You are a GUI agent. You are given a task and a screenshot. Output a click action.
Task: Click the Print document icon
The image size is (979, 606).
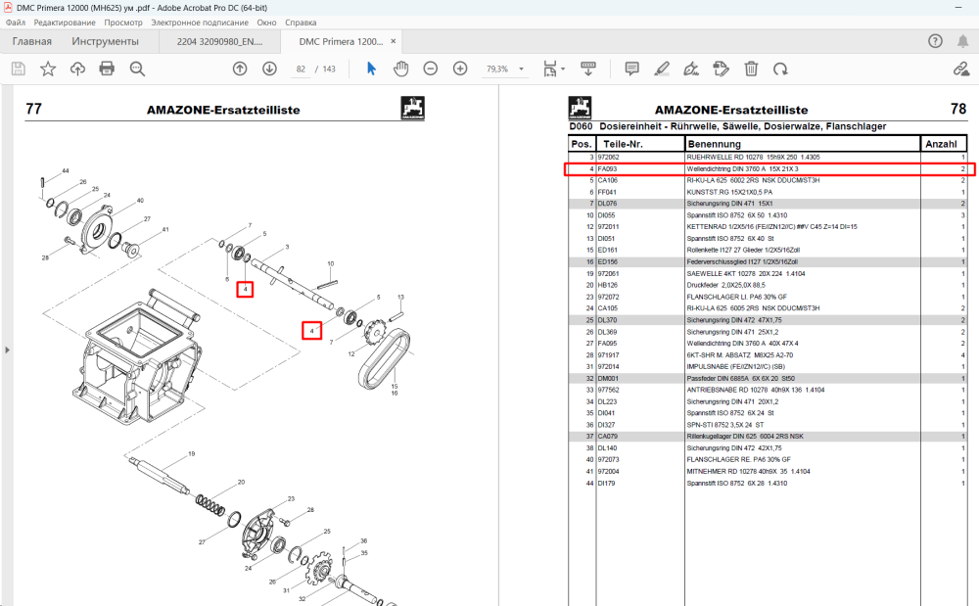coord(107,69)
